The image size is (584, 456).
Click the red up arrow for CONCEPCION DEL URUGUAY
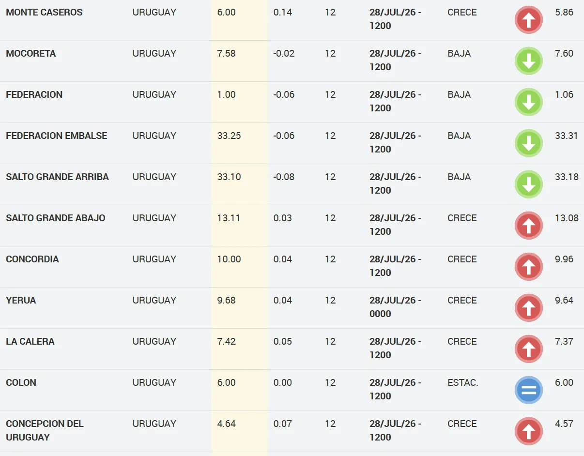(x=528, y=431)
